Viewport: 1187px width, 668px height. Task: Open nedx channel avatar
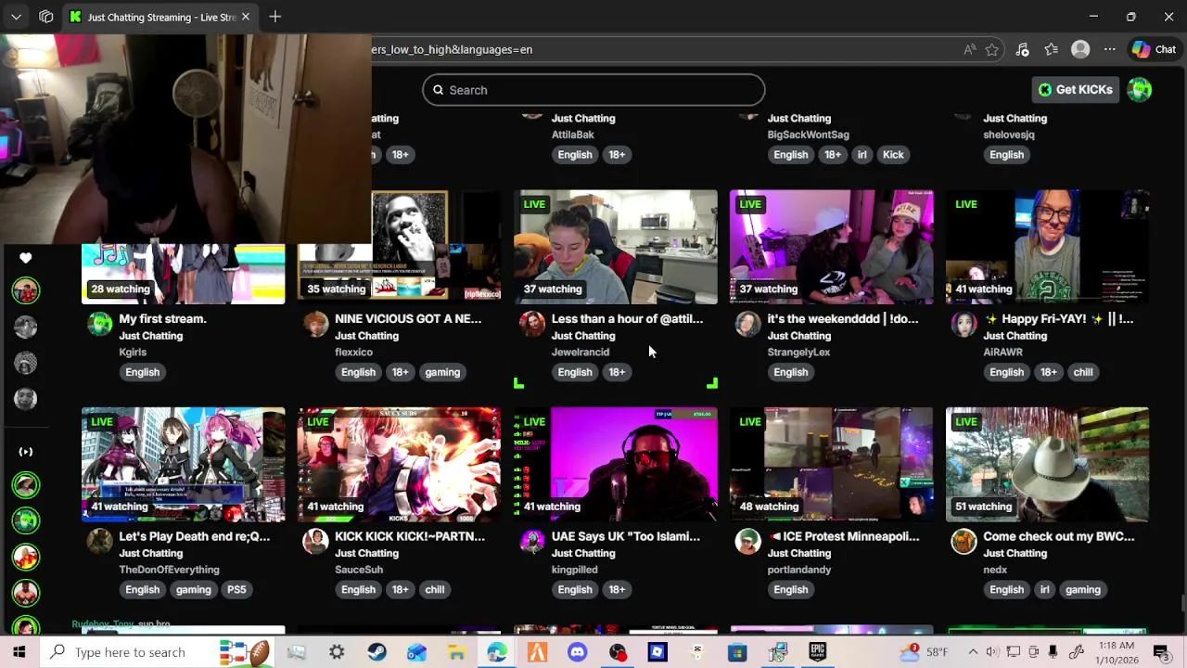[964, 541]
